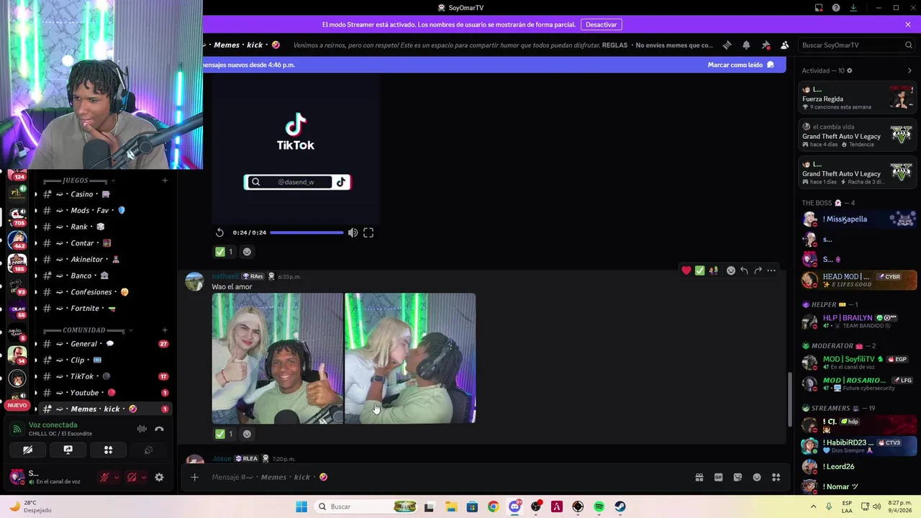Screen dimensions: 921x518
Task: Open noise suppression waveform icon
Action: (x=142, y=429)
